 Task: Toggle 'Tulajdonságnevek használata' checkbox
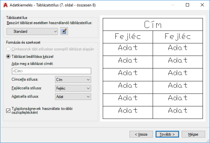click(x=8, y=111)
